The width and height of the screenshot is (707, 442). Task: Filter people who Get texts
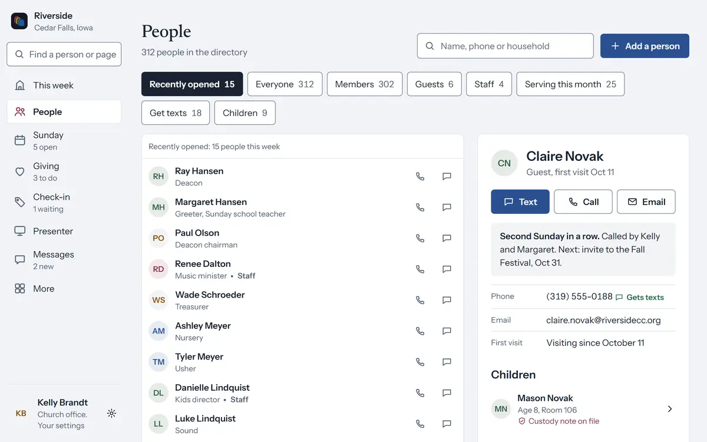tap(176, 113)
